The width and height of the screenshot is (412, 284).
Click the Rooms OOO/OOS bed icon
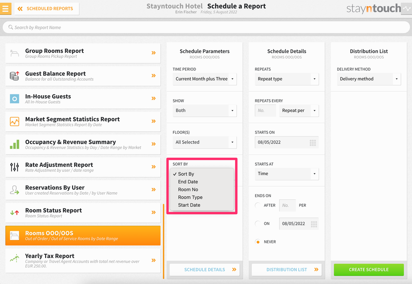[14, 235]
